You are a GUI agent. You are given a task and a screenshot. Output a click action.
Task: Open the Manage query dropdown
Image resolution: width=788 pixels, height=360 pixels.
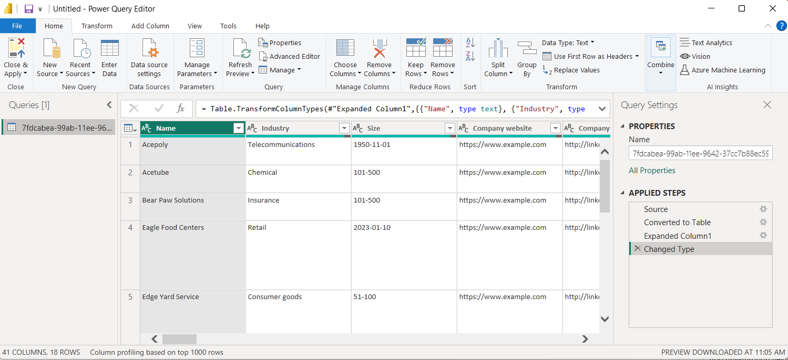pyautogui.click(x=280, y=70)
